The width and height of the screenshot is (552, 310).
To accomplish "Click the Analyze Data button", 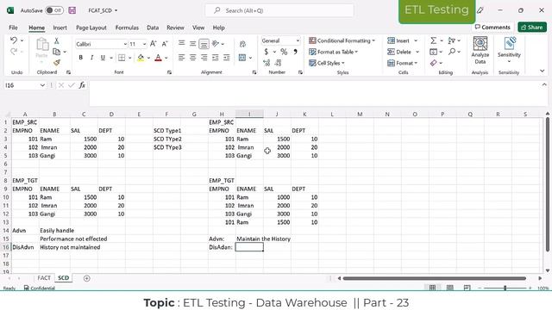I will point(480,50).
